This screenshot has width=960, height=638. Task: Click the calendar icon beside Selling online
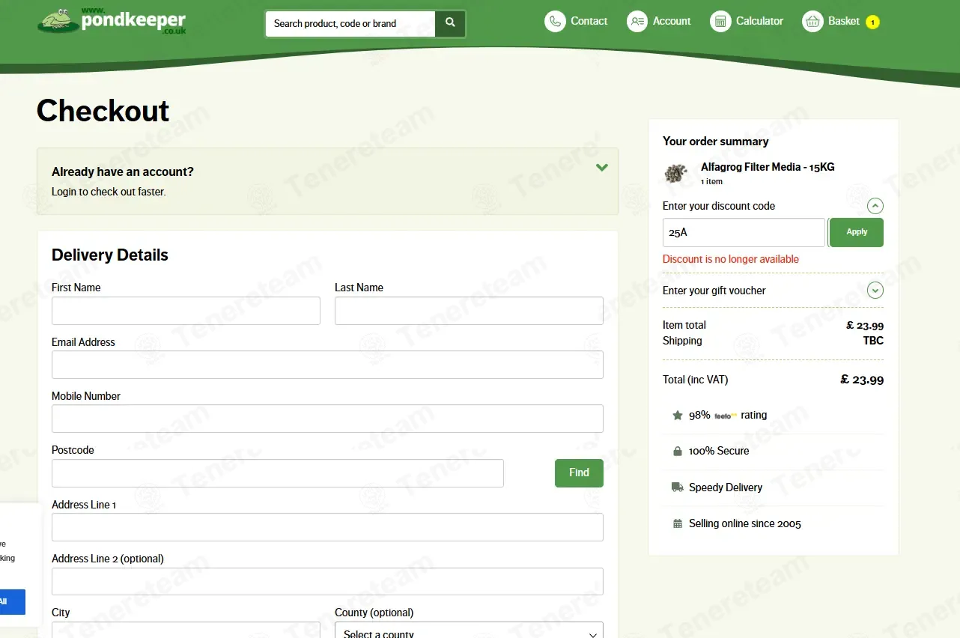click(x=678, y=523)
